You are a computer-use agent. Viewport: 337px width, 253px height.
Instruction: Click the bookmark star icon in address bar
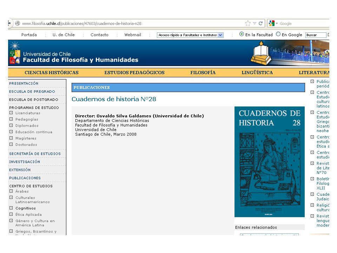click(x=247, y=23)
